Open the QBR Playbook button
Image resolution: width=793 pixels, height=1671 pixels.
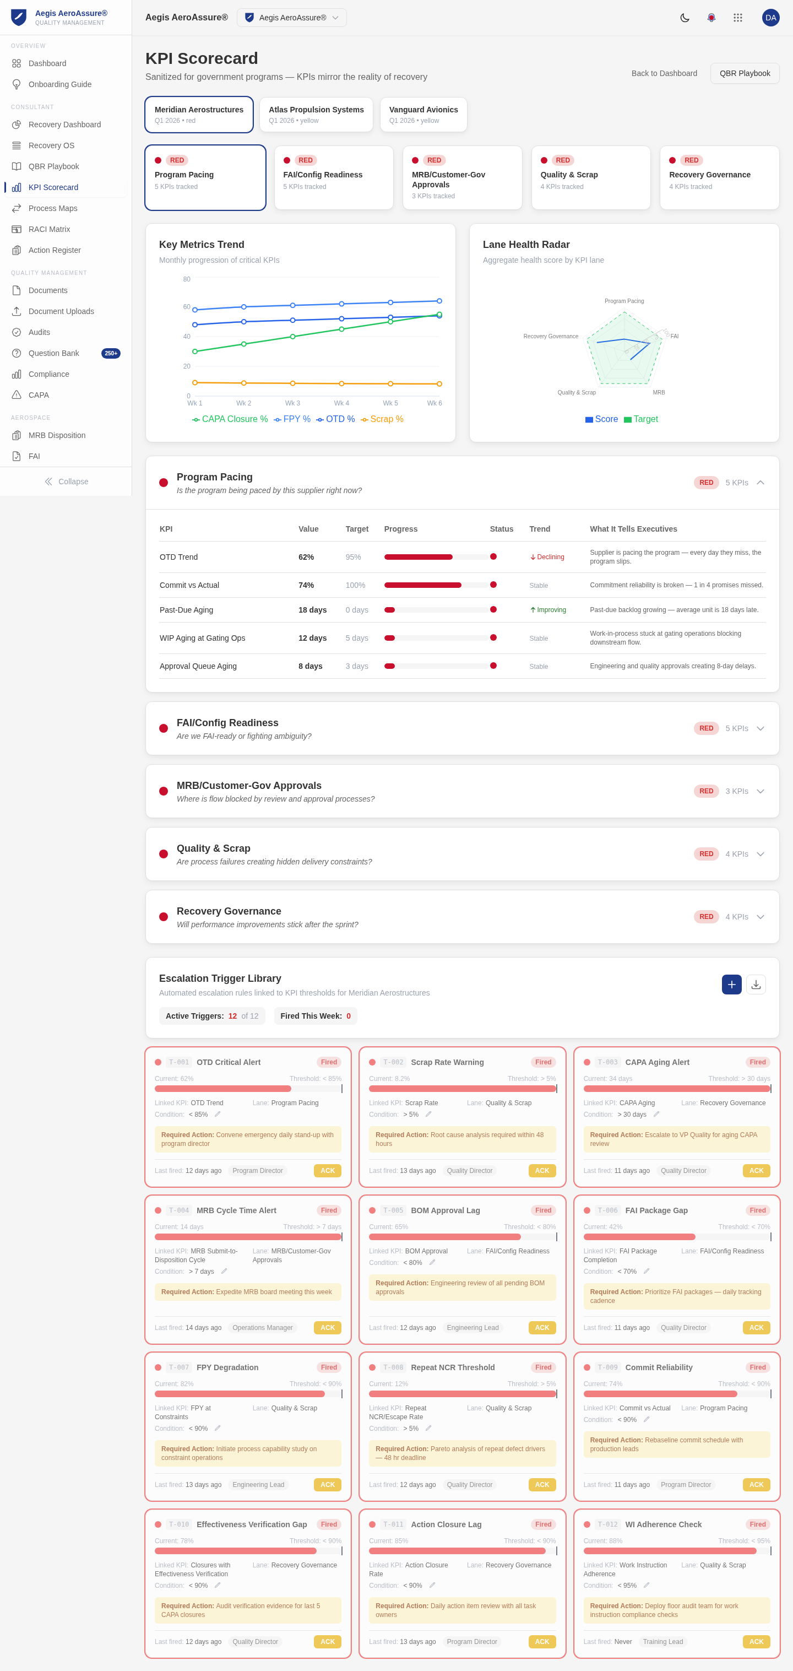click(745, 73)
